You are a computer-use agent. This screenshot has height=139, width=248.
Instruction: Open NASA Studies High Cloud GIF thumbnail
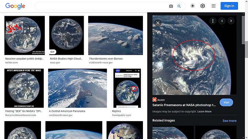coord(66,35)
